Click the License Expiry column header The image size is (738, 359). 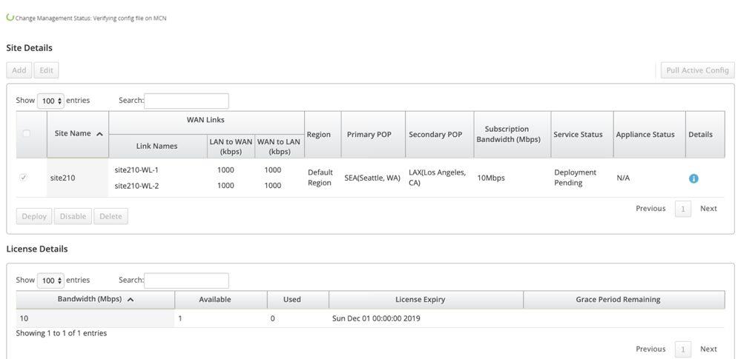click(x=426, y=299)
